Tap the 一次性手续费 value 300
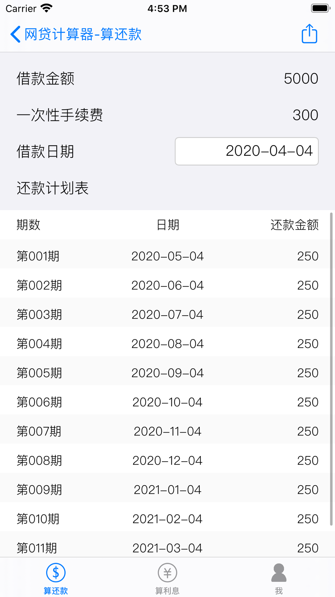The image size is (335, 597). [x=305, y=115]
